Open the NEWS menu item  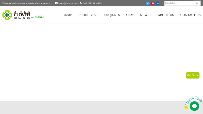tap(145, 15)
